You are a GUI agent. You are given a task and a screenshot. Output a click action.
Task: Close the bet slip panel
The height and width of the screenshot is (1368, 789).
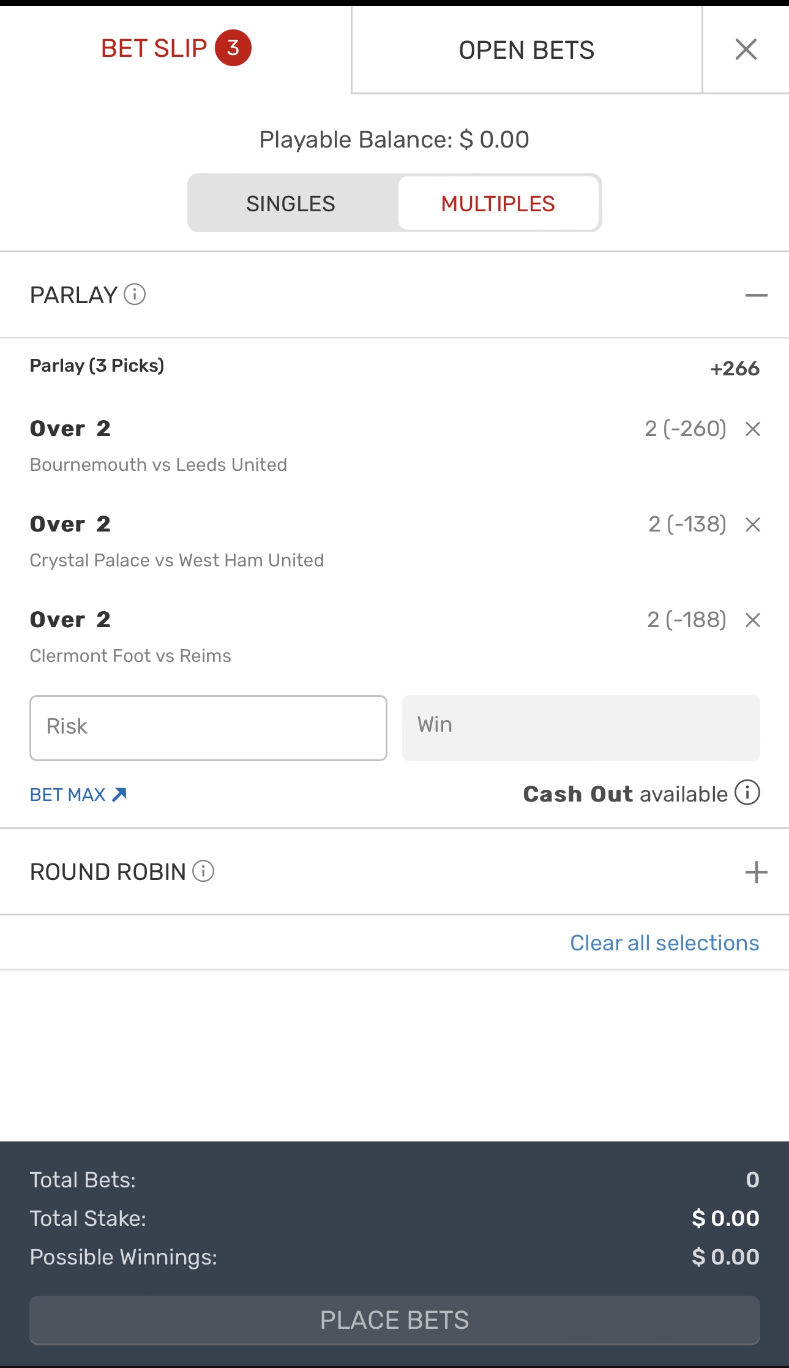746,50
